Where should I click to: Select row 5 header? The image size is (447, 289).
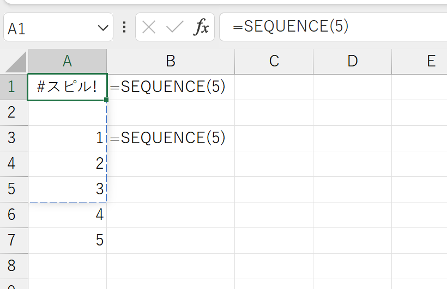(x=14, y=189)
